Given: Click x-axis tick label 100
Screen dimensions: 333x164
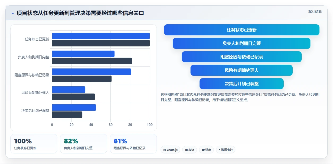Looking at the screenshot, I should pyautogui.click(x=150, y=125).
